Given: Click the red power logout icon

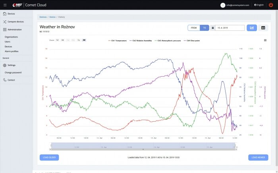Looking at the screenshot, I should [271, 5].
